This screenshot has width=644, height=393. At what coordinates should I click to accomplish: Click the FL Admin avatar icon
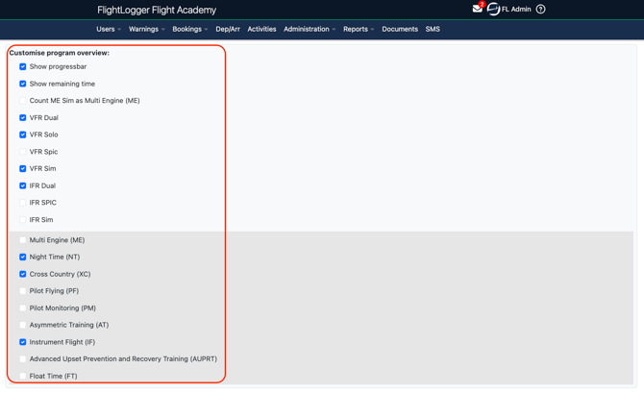point(493,9)
